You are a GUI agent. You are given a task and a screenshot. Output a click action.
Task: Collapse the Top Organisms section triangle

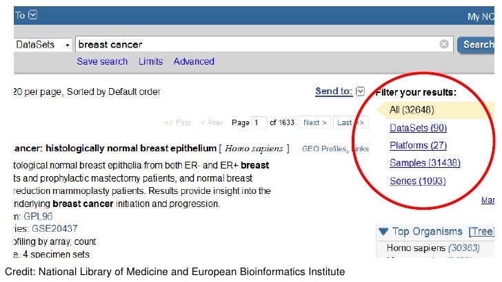pyautogui.click(x=383, y=231)
